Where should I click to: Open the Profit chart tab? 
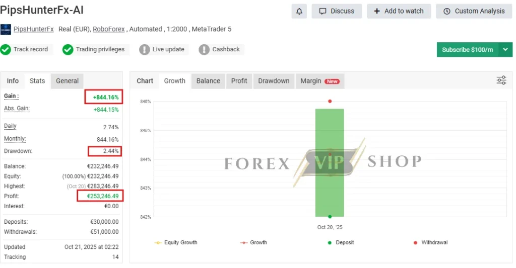click(x=239, y=81)
